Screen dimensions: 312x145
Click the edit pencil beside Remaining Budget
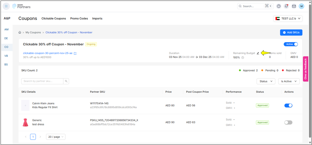click(258, 53)
